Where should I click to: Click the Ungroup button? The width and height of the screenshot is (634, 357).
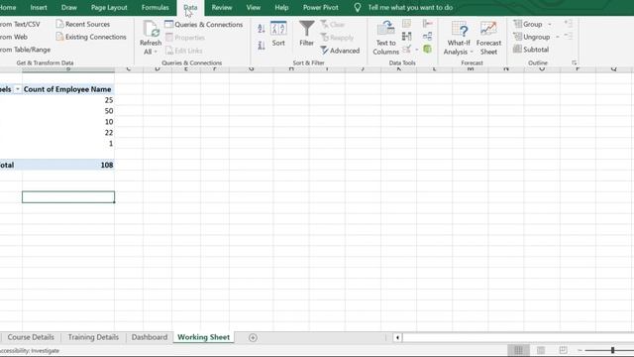point(531,37)
